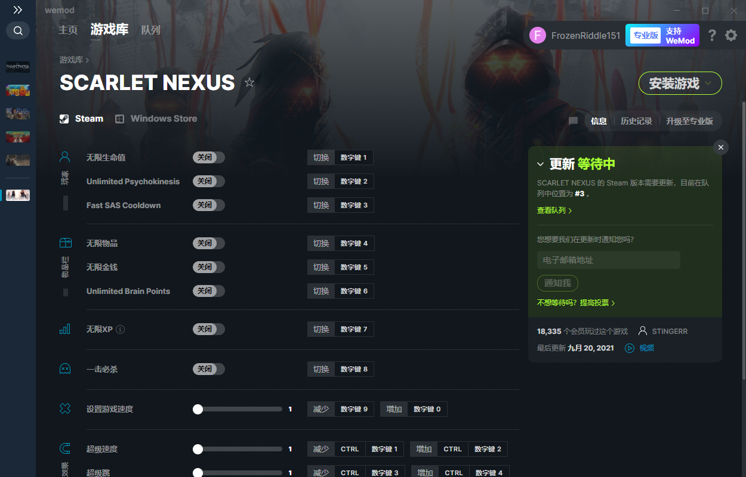Select the Windows Store platform tab
Image resolution: width=746 pixels, height=477 pixels.
tap(156, 119)
